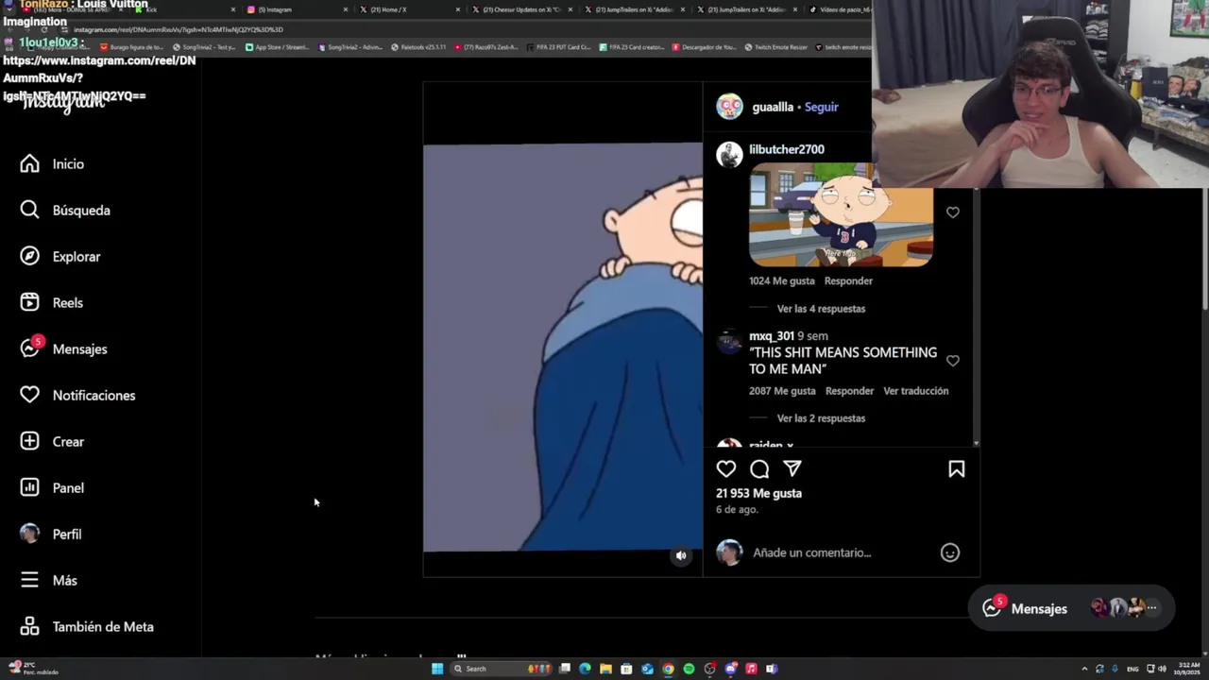The width and height of the screenshot is (1209, 680).
Task: Open the 21 953 Me gusta likes list
Action: click(758, 493)
